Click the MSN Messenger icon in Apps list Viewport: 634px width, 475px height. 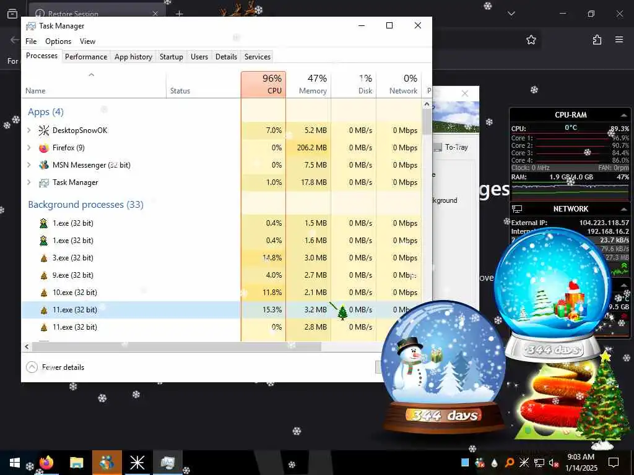click(x=44, y=165)
